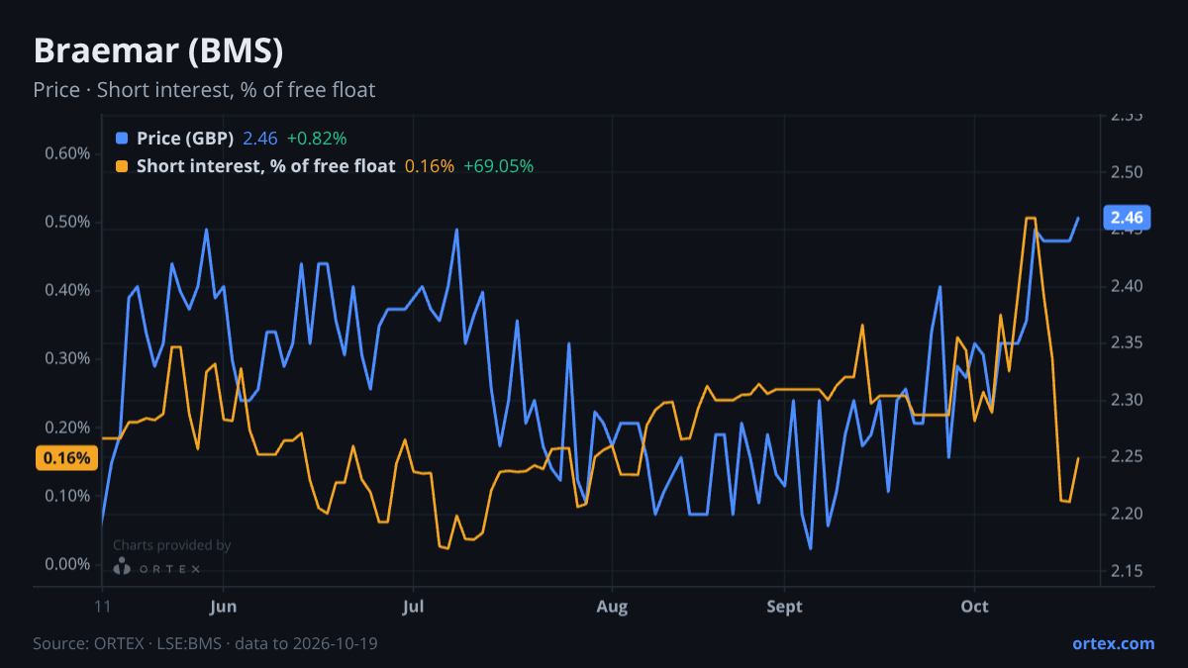The height and width of the screenshot is (668, 1188).
Task: Click the 0.60% left axis label
Action: pyautogui.click(x=67, y=153)
